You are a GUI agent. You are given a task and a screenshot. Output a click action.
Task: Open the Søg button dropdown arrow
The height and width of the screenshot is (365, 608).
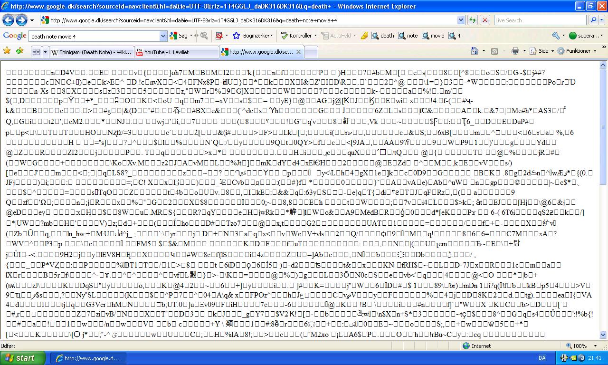(x=192, y=36)
